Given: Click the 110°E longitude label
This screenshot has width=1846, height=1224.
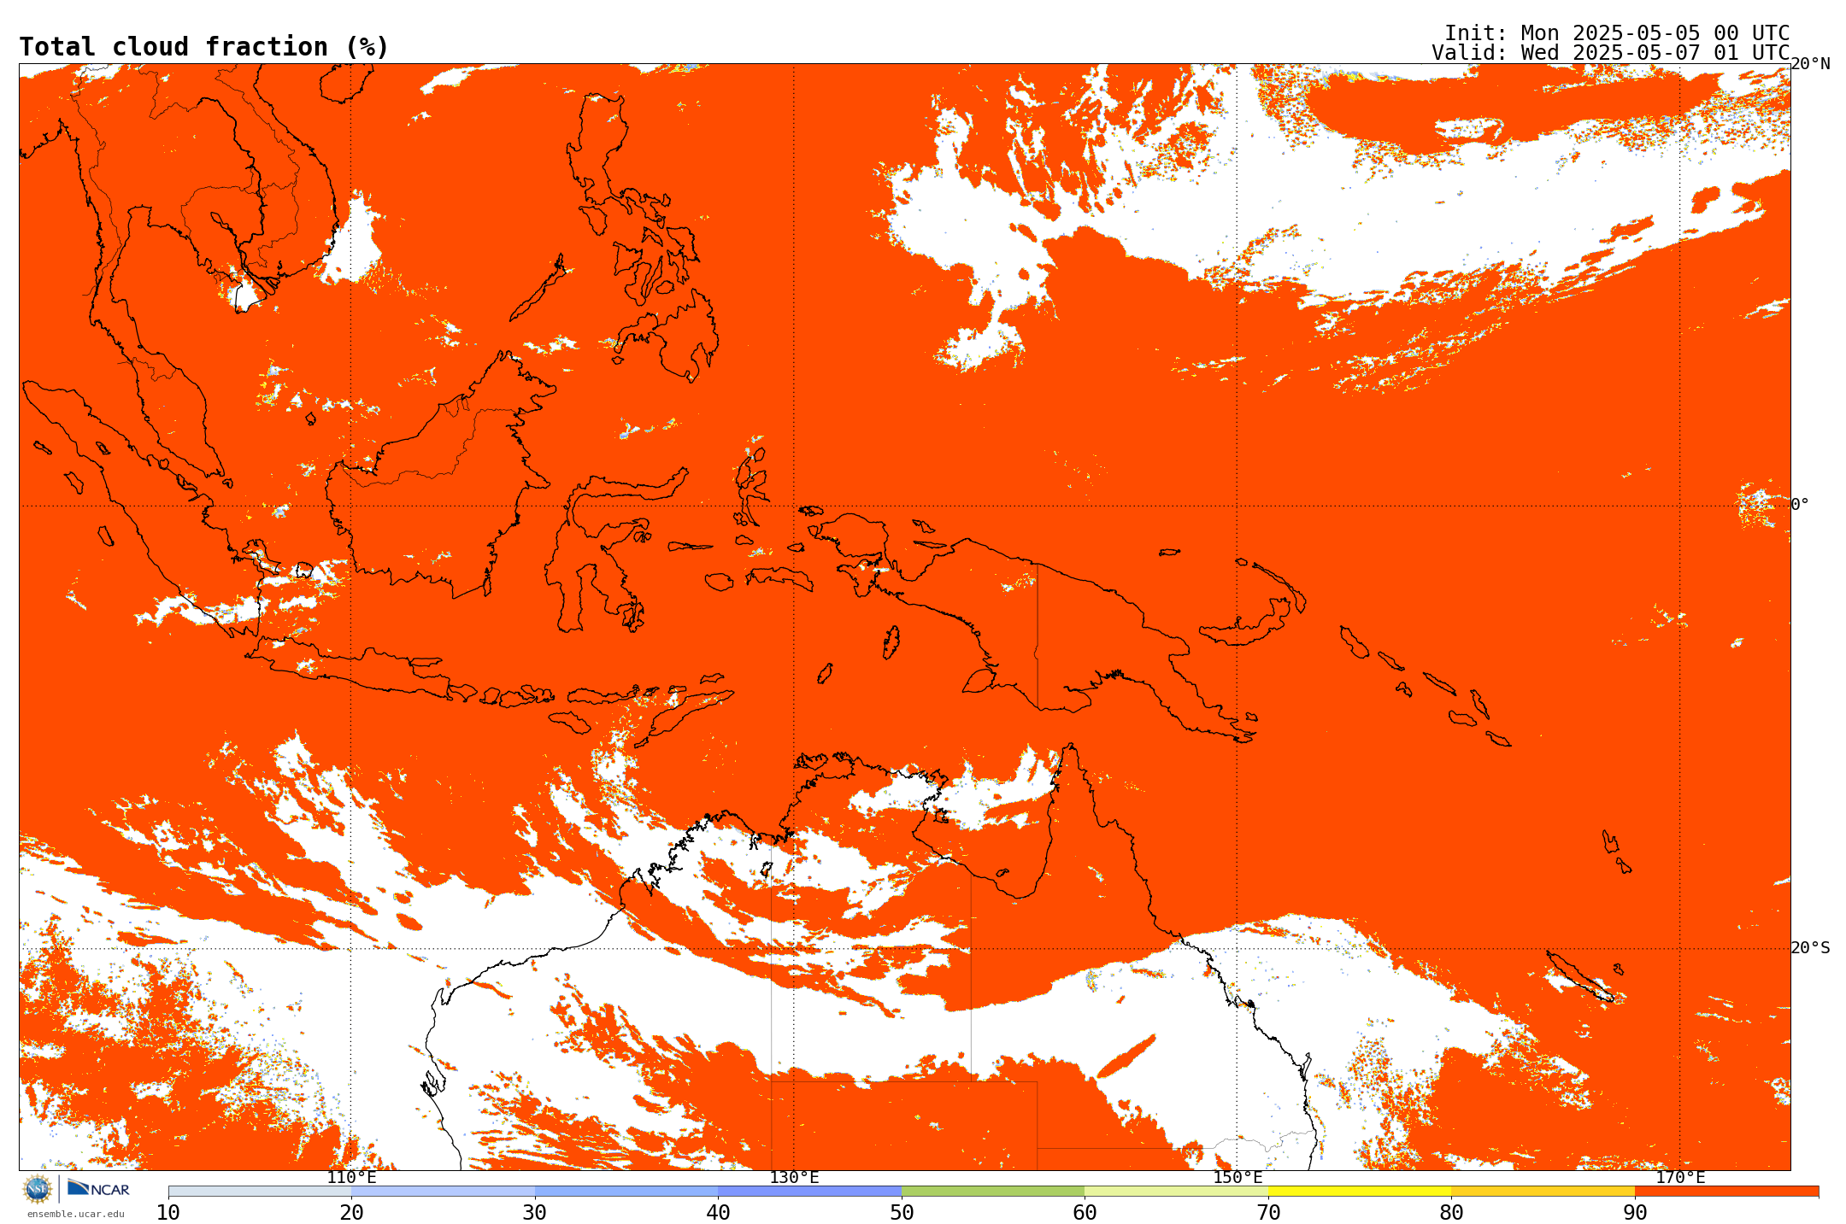Looking at the screenshot, I should pyautogui.click(x=351, y=1178).
